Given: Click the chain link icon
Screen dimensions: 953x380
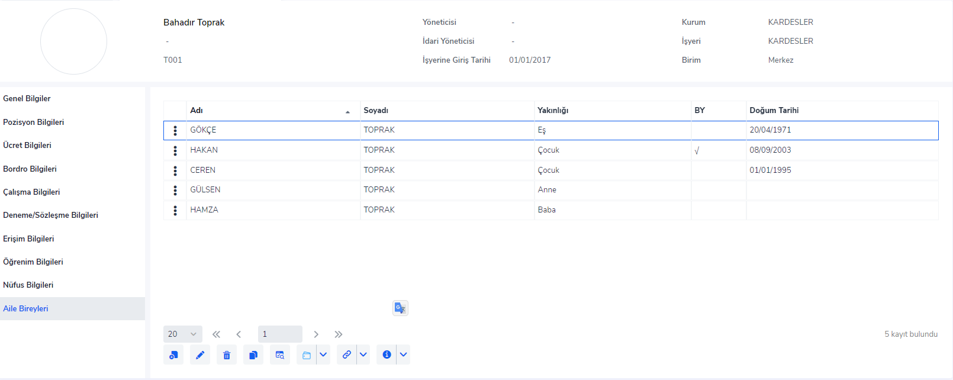Looking at the screenshot, I should tap(347, 355).
